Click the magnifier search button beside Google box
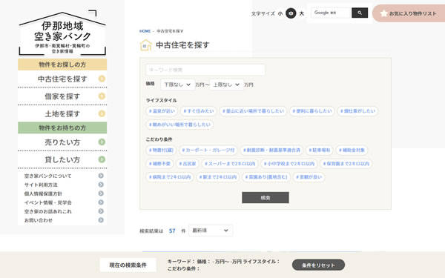The width and height of the screenshot is (445, 278). (x=360, y=13)
